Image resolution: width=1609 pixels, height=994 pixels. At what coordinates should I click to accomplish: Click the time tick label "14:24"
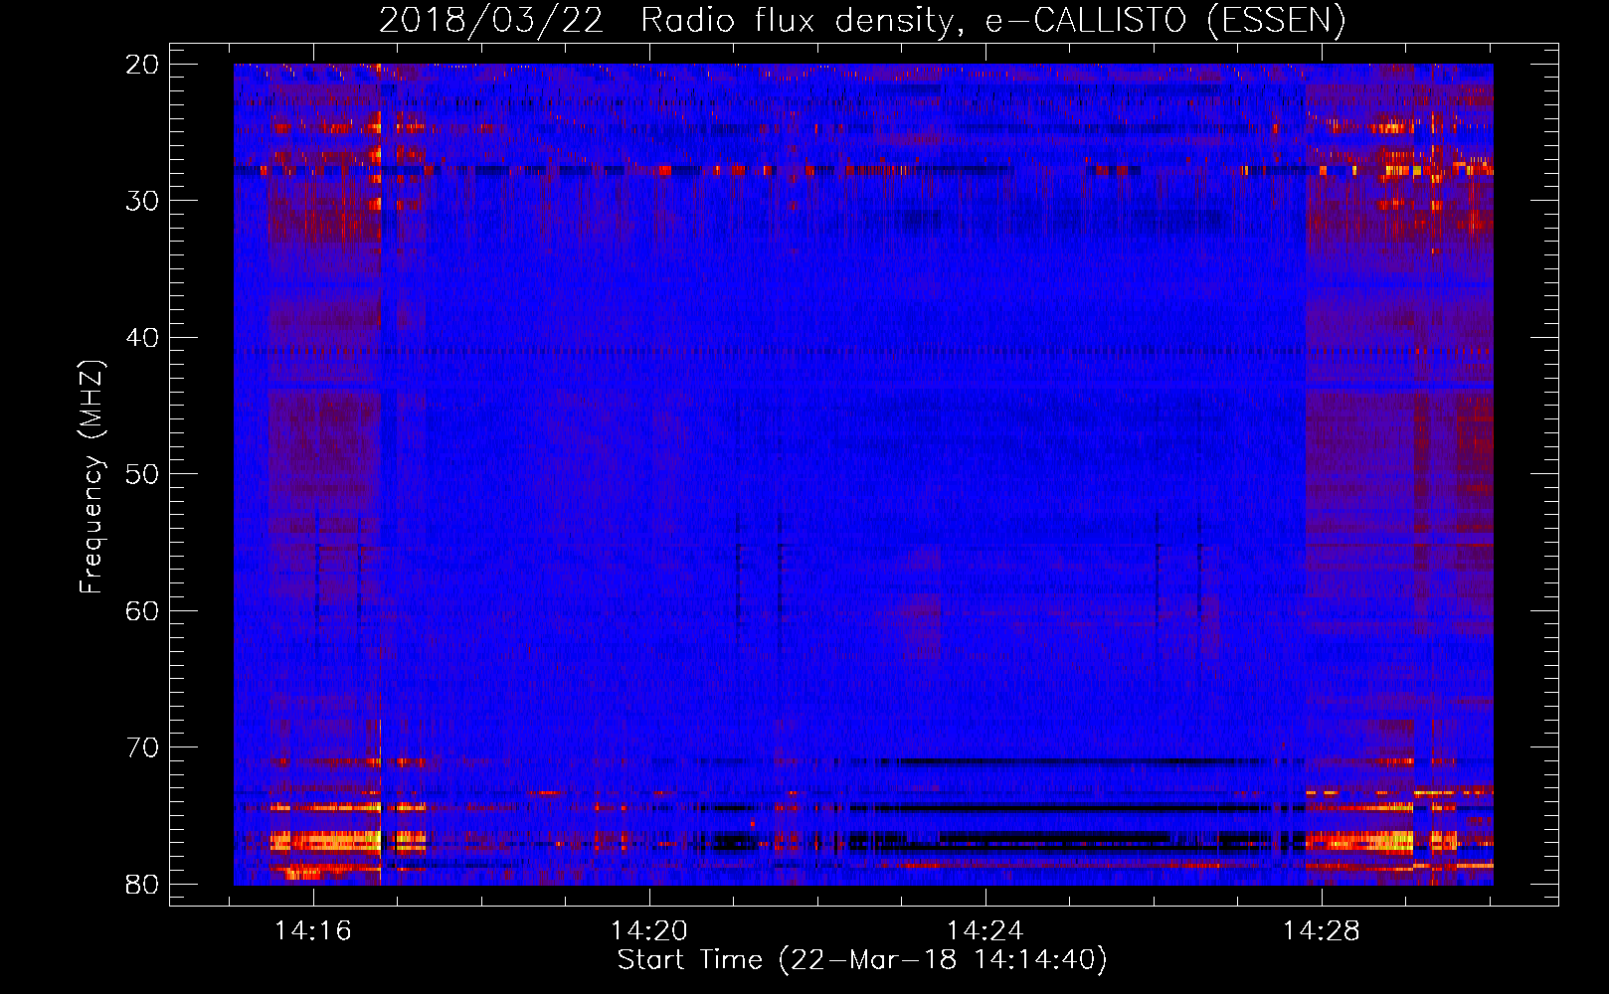click(x=985, y=931)
